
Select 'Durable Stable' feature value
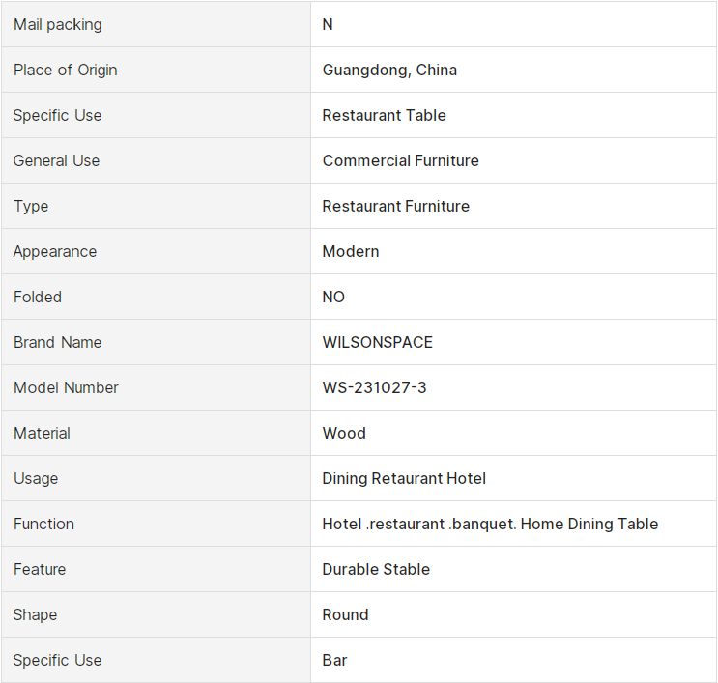click(377, 569)
